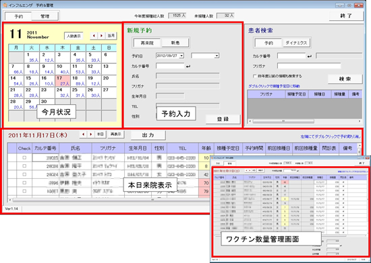371x263 pixels.
Task: Enable 前年度以前の情報も検索する checkbox
Action: [254, 76]
